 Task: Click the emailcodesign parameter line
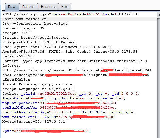76,75
